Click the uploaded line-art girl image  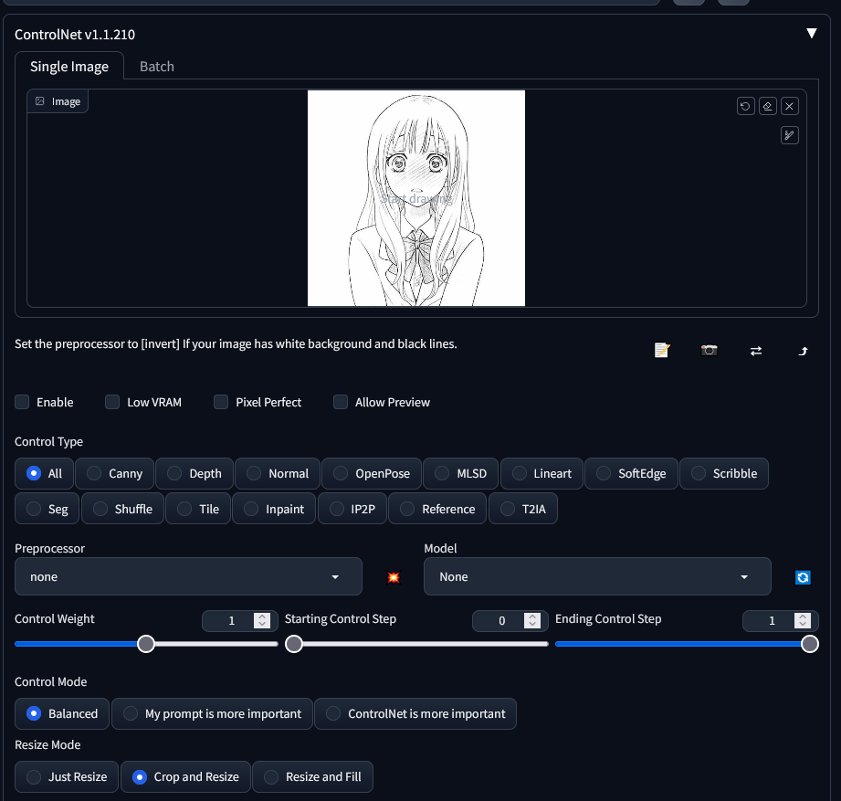tap(416, 198)
